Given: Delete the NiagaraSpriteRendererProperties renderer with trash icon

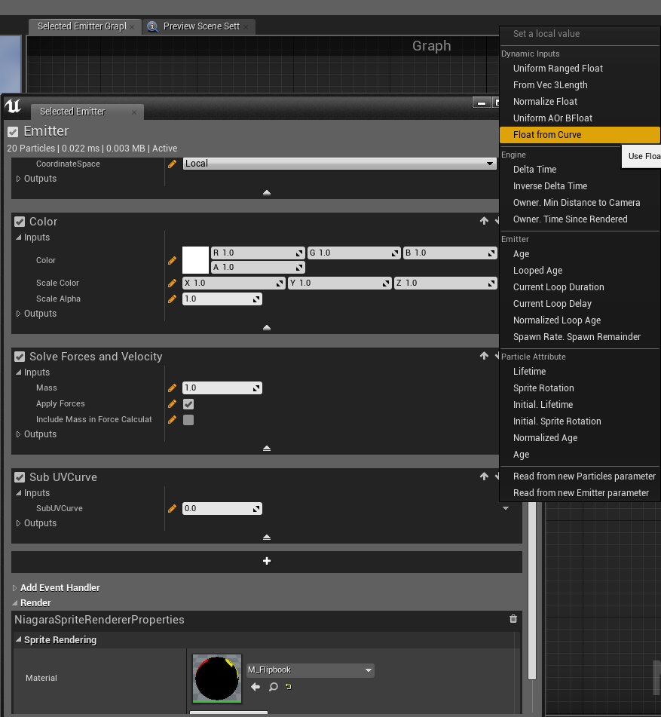Looking at the screenshot, I should pos(513,619).
